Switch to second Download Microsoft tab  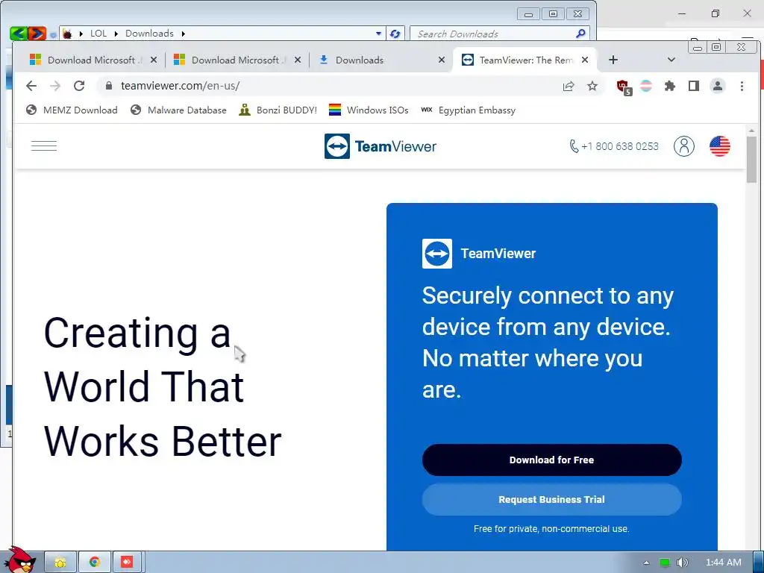(x=237, y=60)
